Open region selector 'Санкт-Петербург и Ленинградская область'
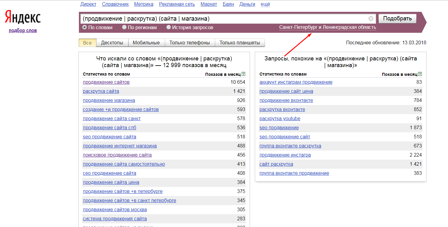 pyautogui.click(x=328, y=27)
